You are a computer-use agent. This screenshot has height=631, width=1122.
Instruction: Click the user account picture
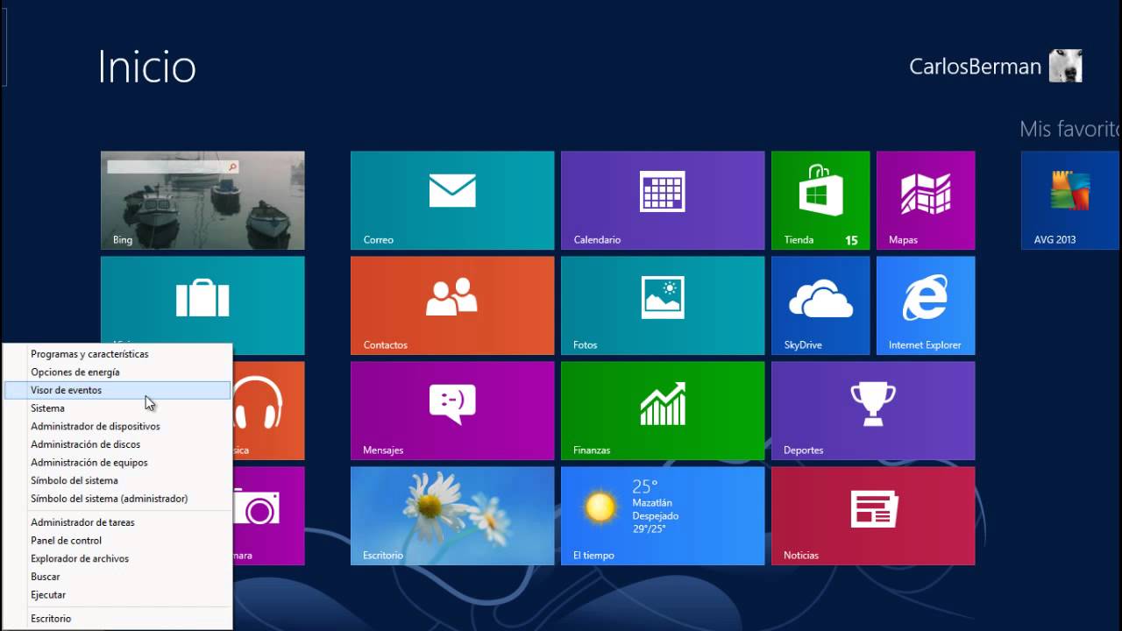point(1066,66)
